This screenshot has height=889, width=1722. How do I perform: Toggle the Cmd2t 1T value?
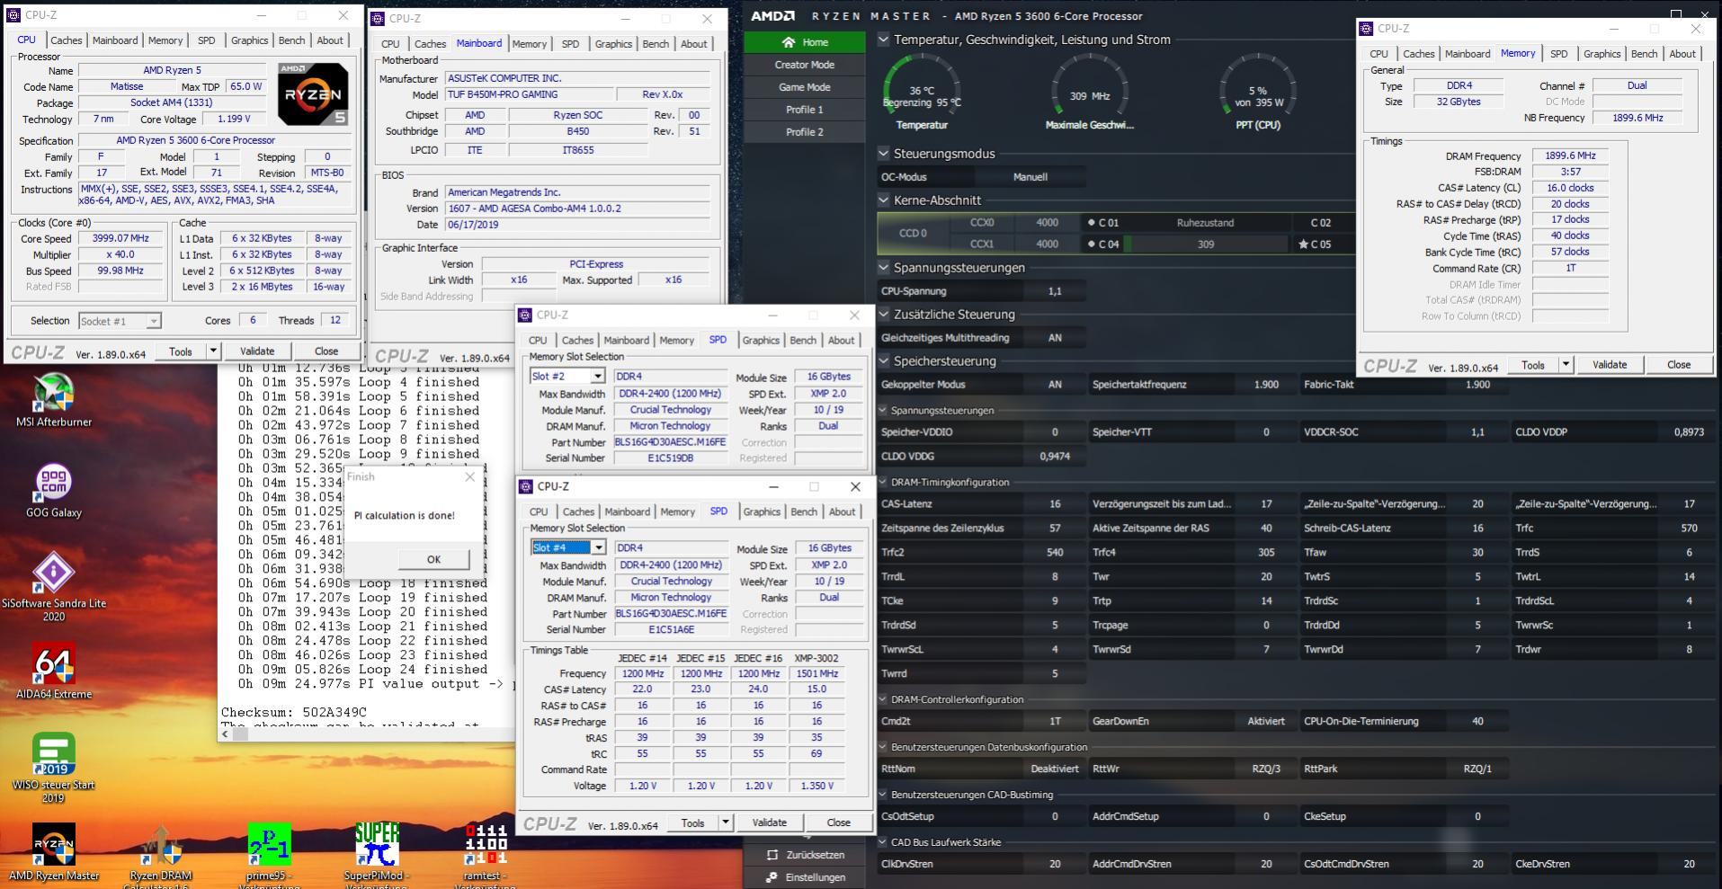(1055, 721)
